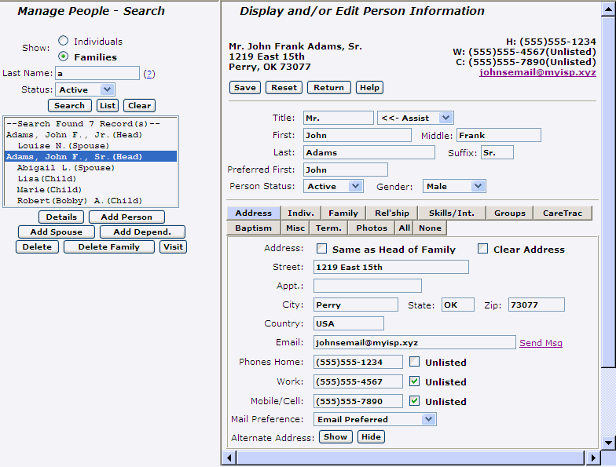Click the (?) help link beside Last Name

tap(149, 73)
